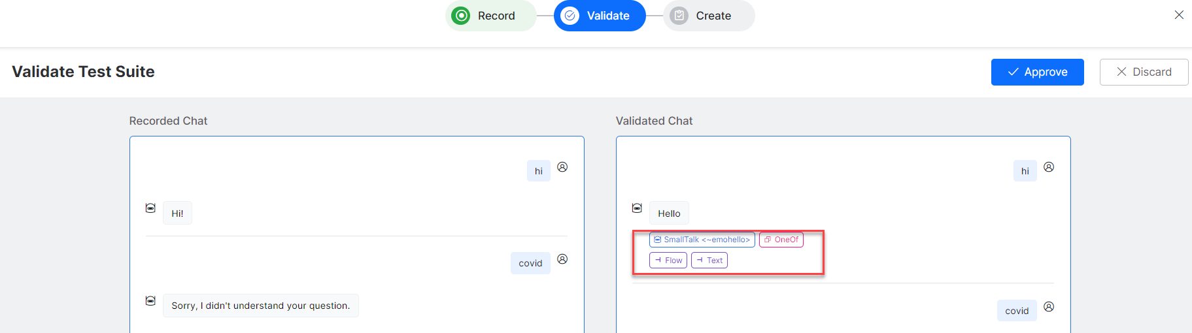Click the Text assertion tag
Image resolution: width=1192 pixels, height=333 pixels.
point(709,261)
